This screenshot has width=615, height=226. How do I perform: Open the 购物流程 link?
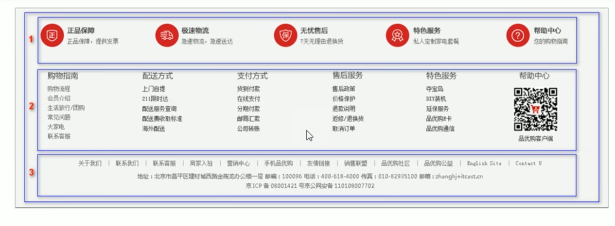59,89
